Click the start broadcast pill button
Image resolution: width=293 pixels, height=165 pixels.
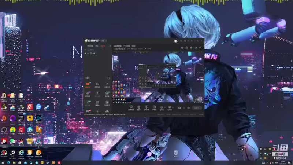click(x=197, y=108)
